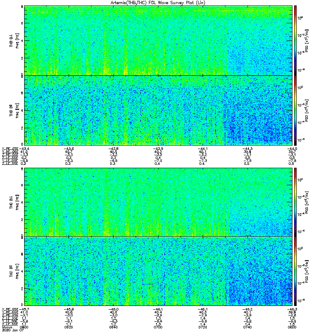Click the THB B-parallel spectrogram panel
The width and height of the screenshot is (312, 333).
click(x=158, y=110)
